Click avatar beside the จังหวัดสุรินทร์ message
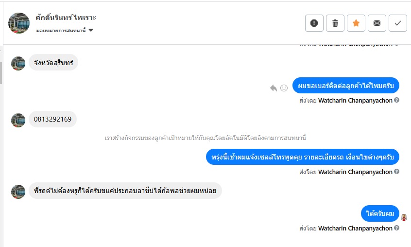411x247 pixels. 18,63
